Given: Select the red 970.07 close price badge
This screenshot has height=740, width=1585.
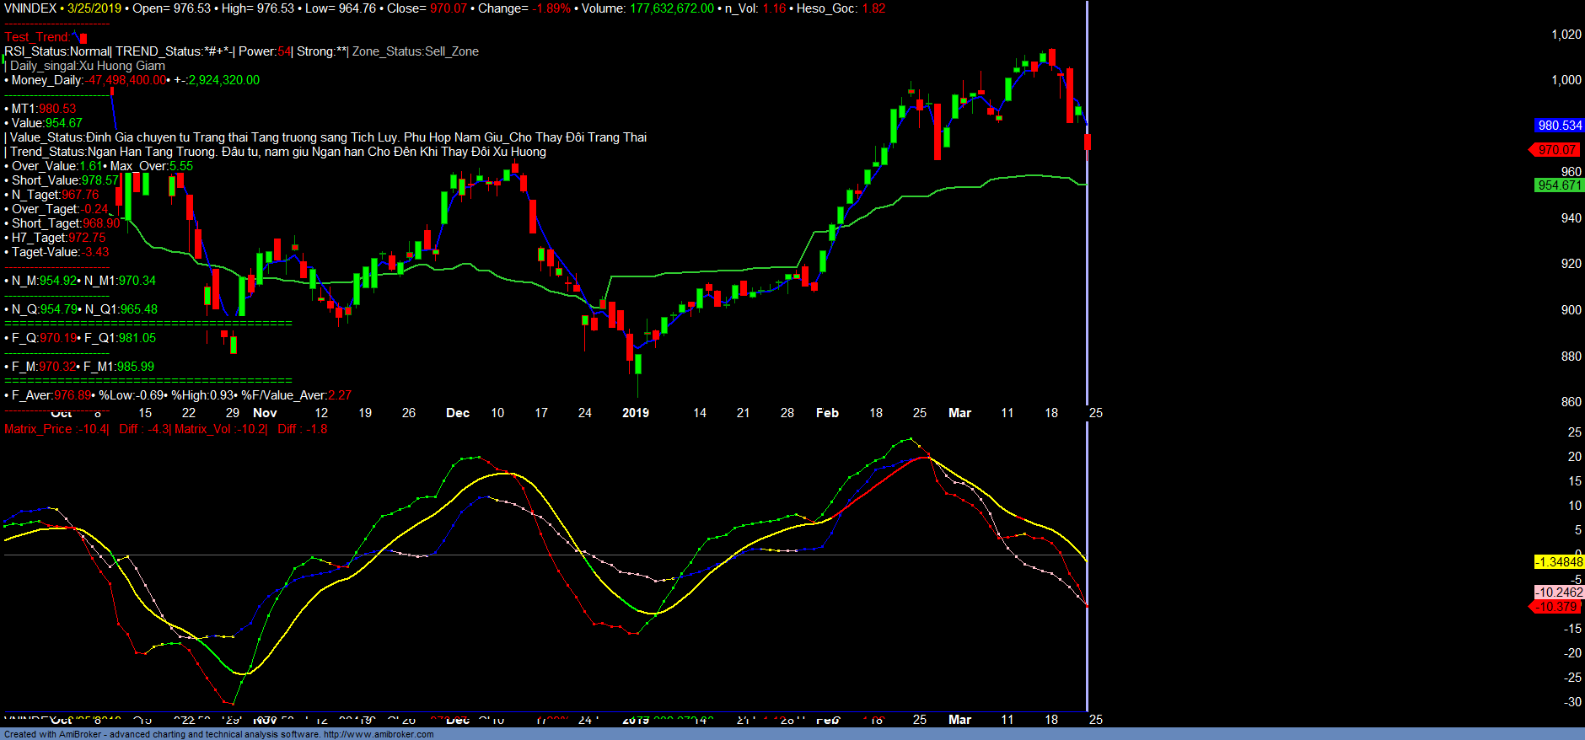Looking at the screenshot, I should pos(1556,150).
